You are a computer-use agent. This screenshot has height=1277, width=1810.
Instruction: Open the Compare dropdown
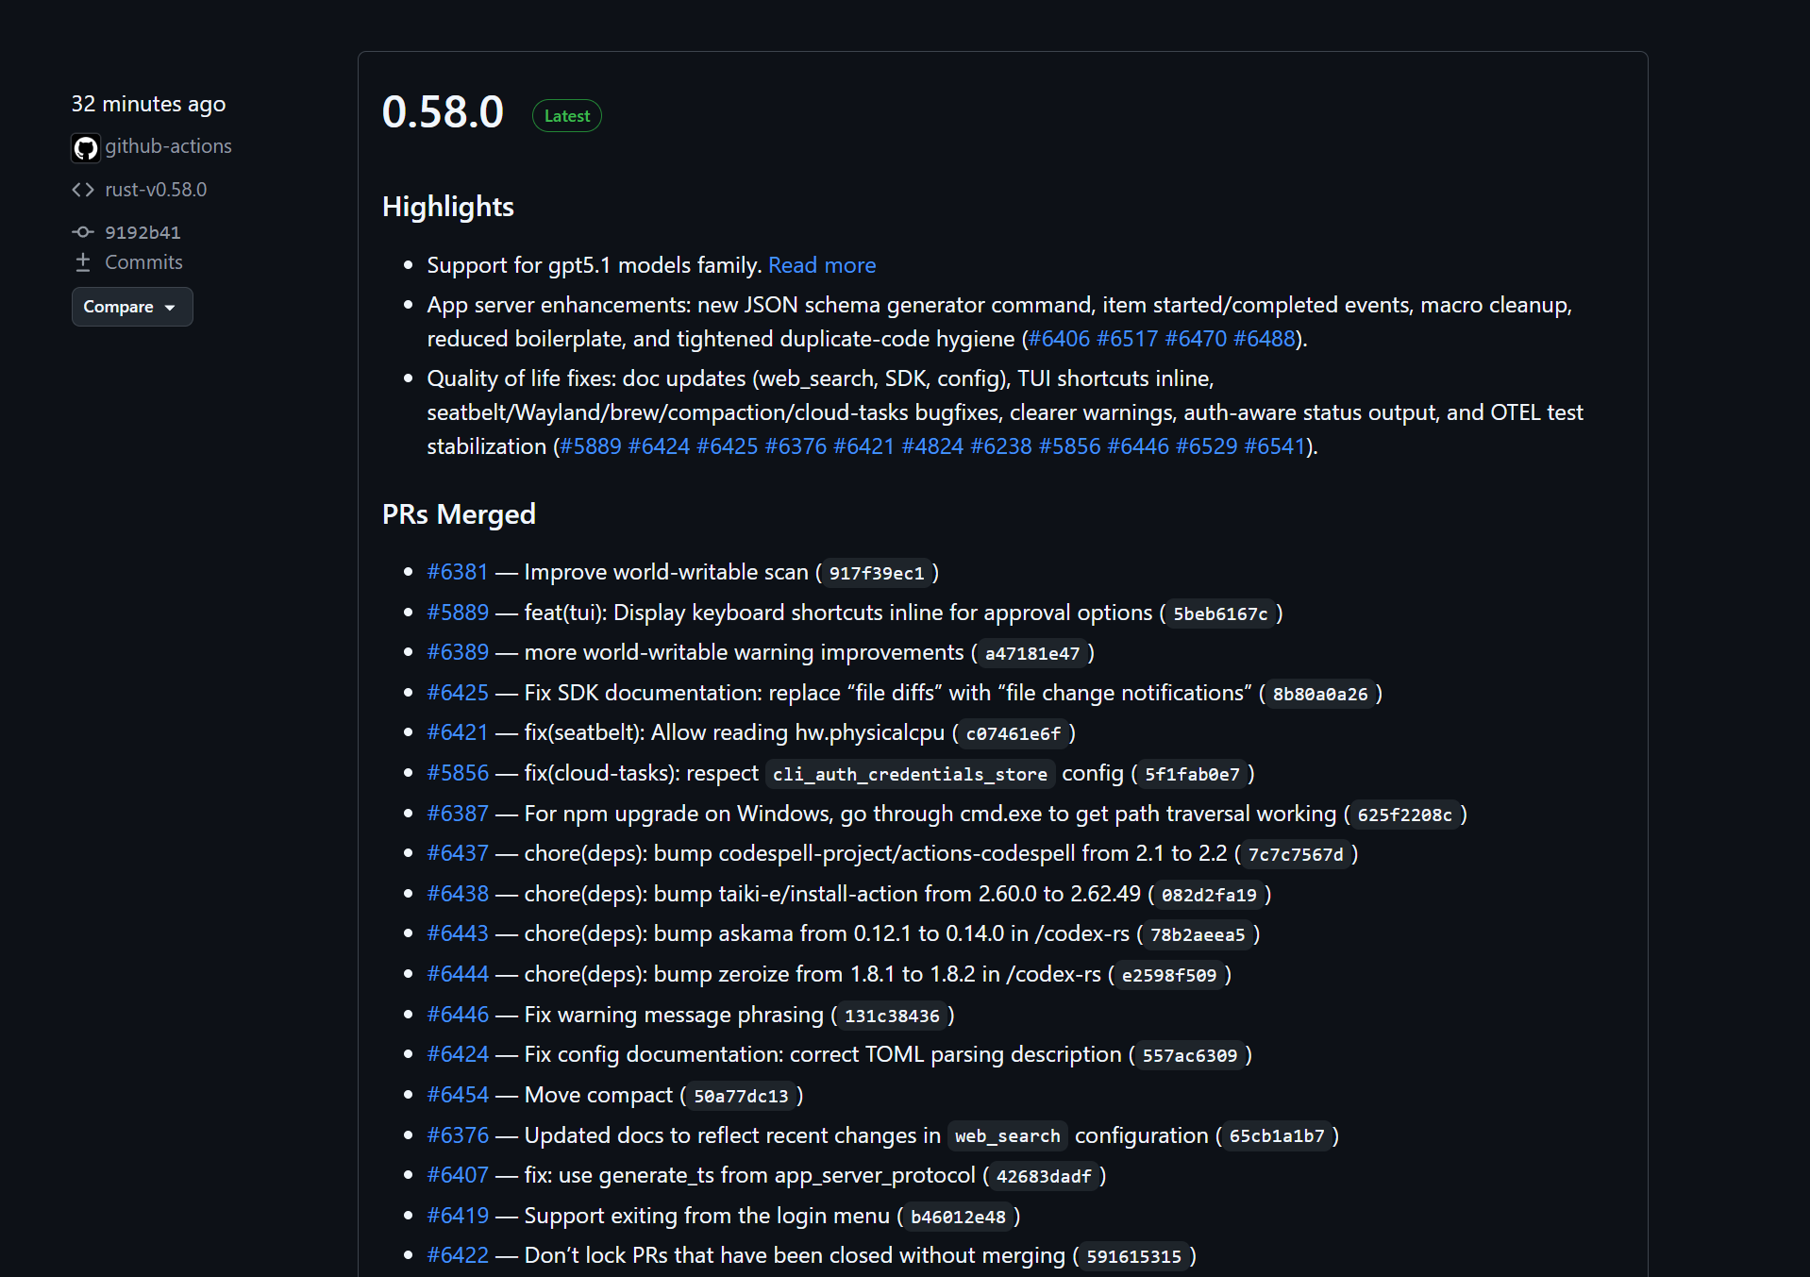132,307
